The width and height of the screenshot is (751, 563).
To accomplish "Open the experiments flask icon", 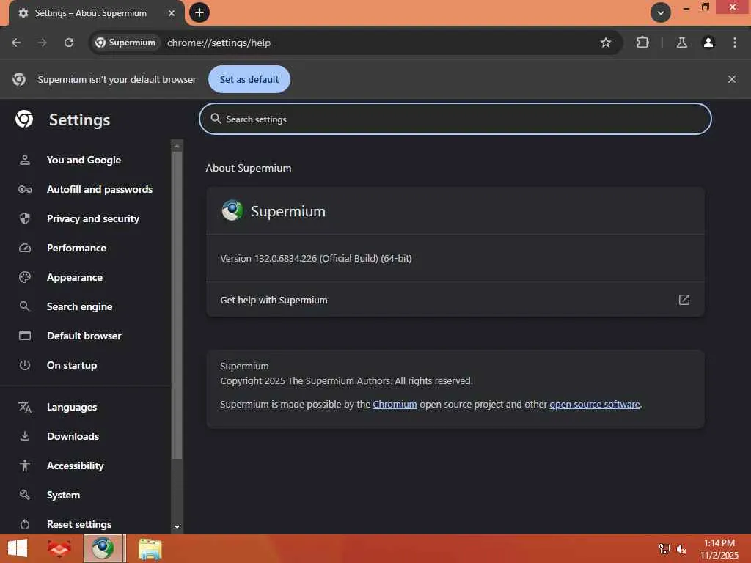I will 681,43.
